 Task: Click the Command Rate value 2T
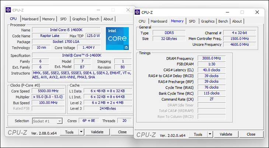[212, 99]
